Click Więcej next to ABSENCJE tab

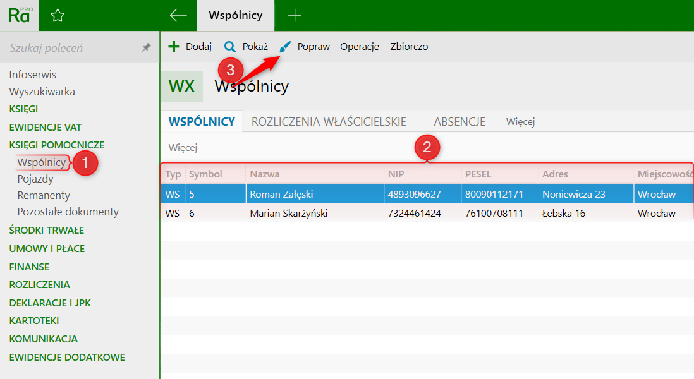click(x=521, y=122)
